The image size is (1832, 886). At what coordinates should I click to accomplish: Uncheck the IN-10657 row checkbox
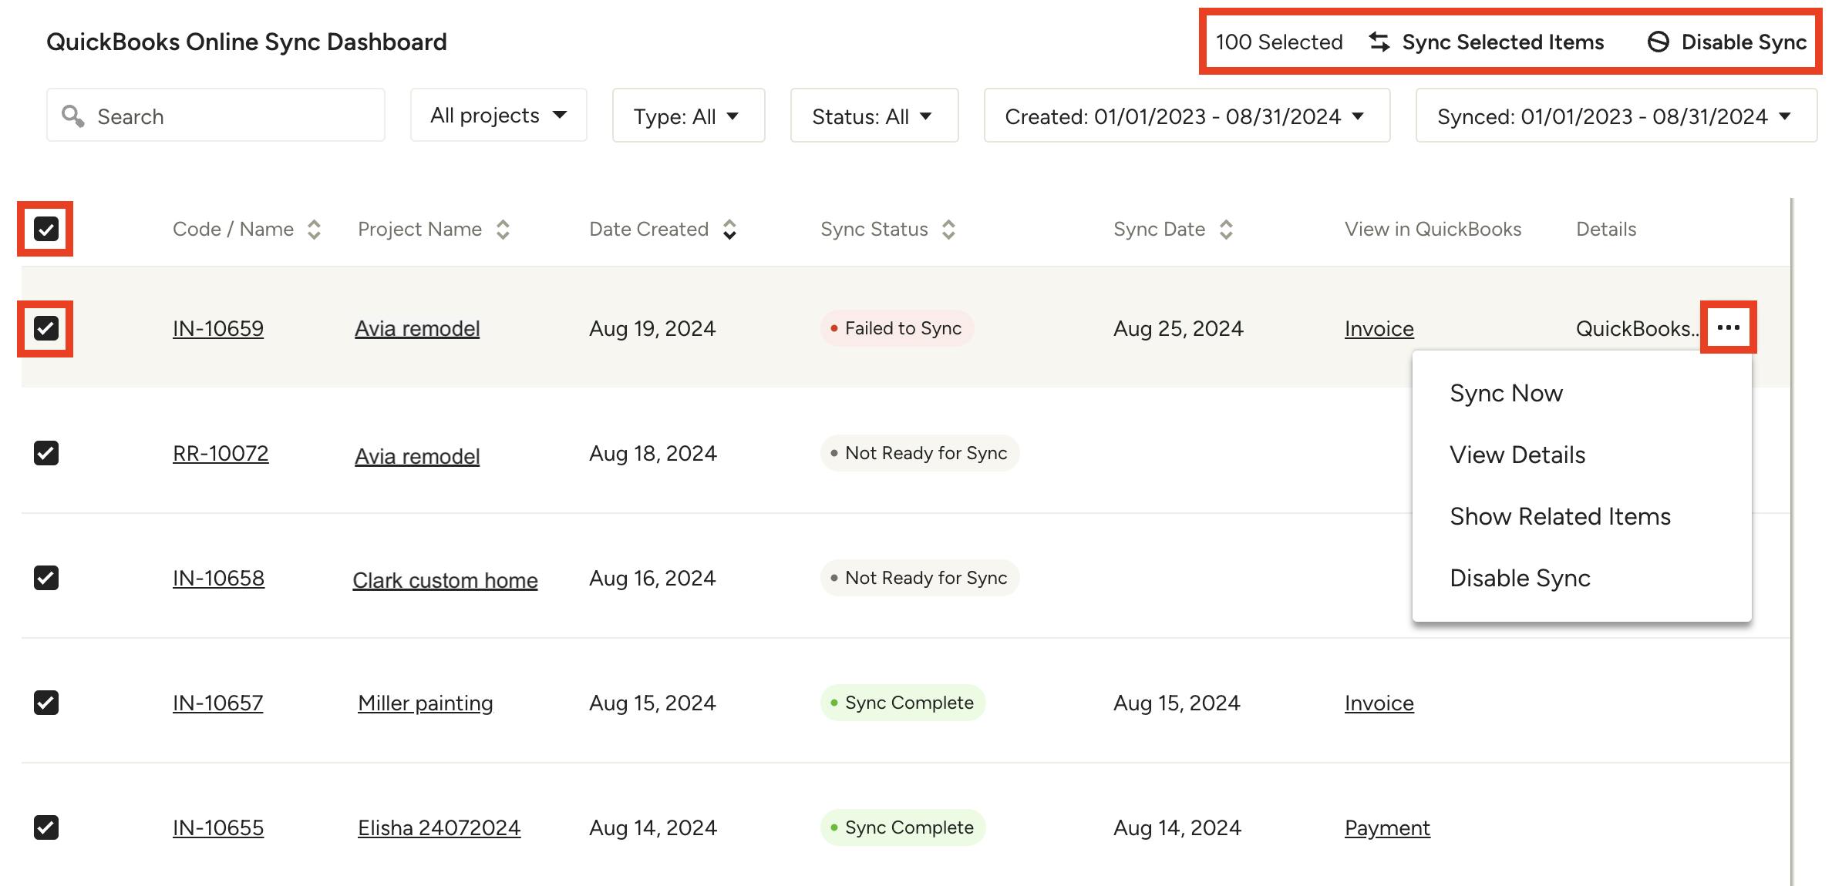tap(46, 703)
